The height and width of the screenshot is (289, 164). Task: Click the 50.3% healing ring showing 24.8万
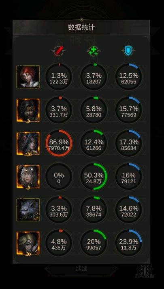94,176
